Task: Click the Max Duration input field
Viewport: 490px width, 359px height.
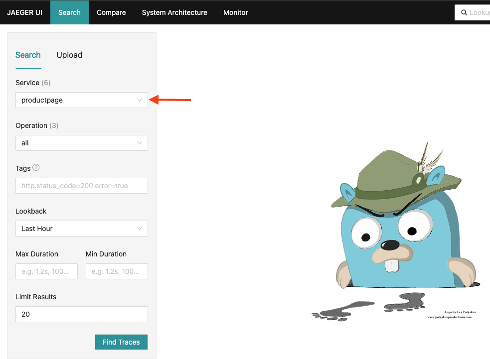Action: (46, 271)
